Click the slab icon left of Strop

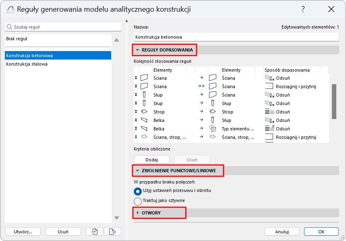(144, 111)
